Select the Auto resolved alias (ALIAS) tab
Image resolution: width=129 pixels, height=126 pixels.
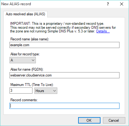(25, 14)
